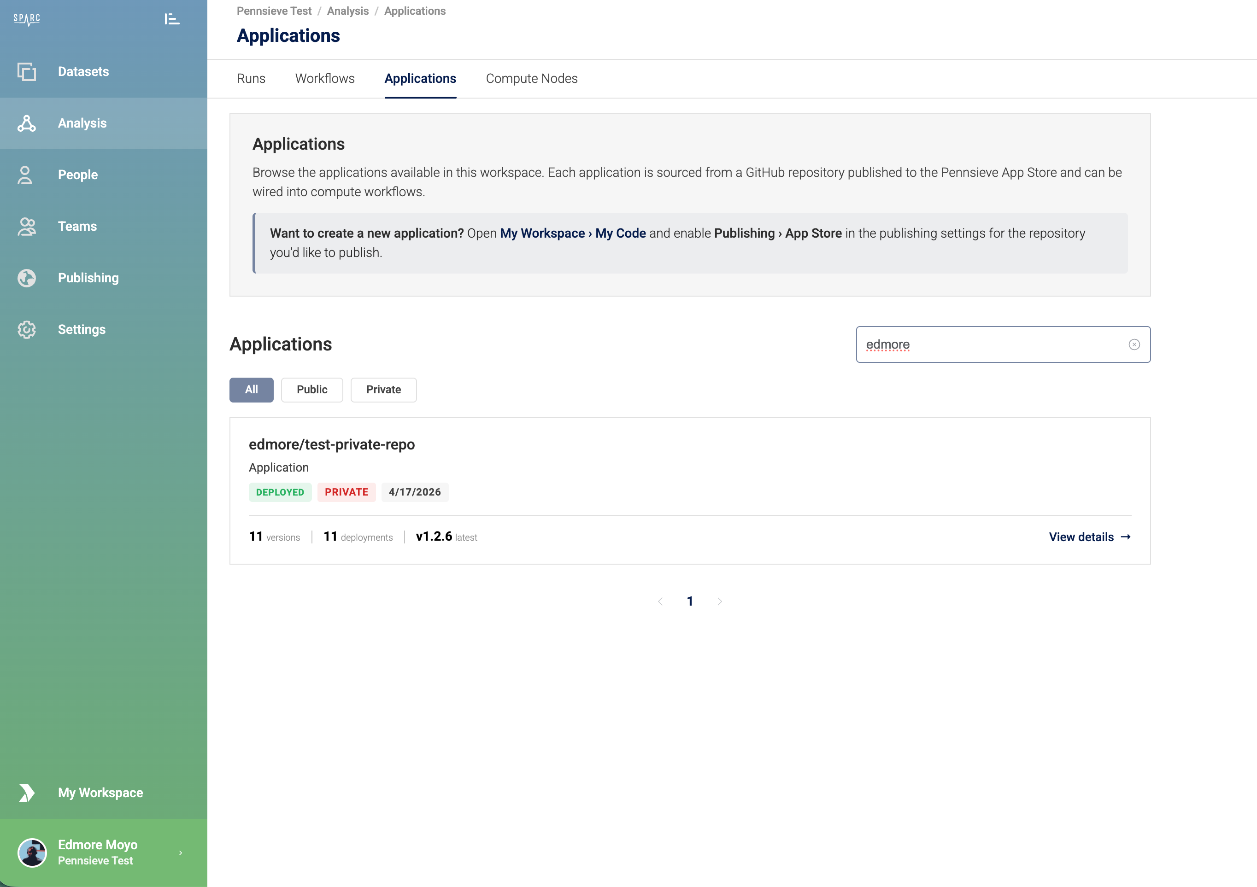Viewport: 1257px width, 887px height.
Task: Click the Publishing globe icon
Action: click(26, 278)
